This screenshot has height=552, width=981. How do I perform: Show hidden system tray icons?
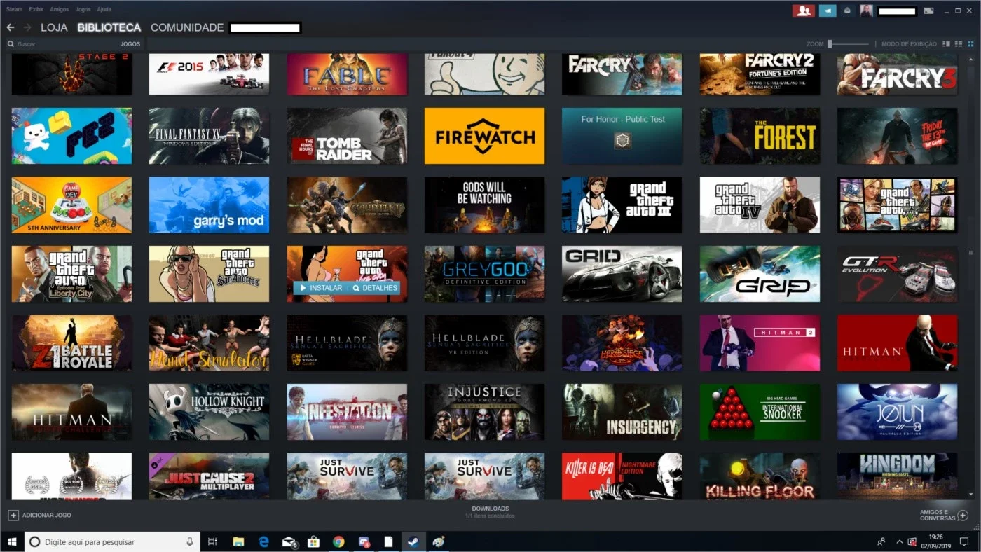point(900,541)
